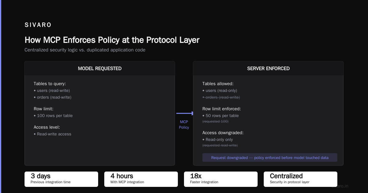
Task: Click the subtitle about centralized security logic
Action: [x=85, y=50]
